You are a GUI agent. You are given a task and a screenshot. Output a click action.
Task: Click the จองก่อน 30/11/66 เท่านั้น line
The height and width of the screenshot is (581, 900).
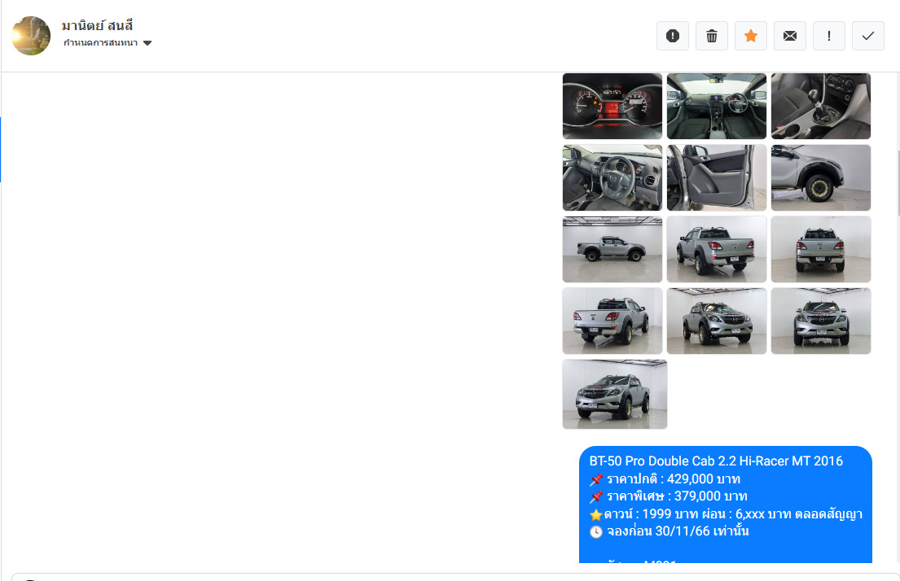pos(670,531)
